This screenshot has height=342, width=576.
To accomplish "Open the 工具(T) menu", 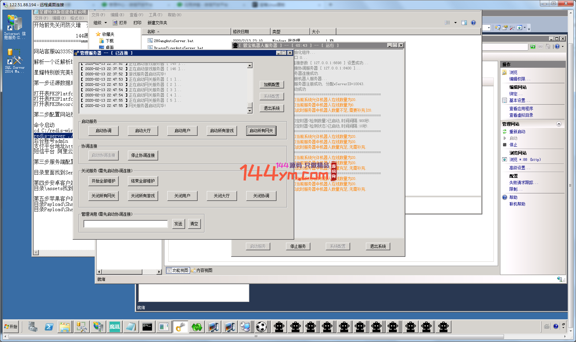I will pos(155,15).
